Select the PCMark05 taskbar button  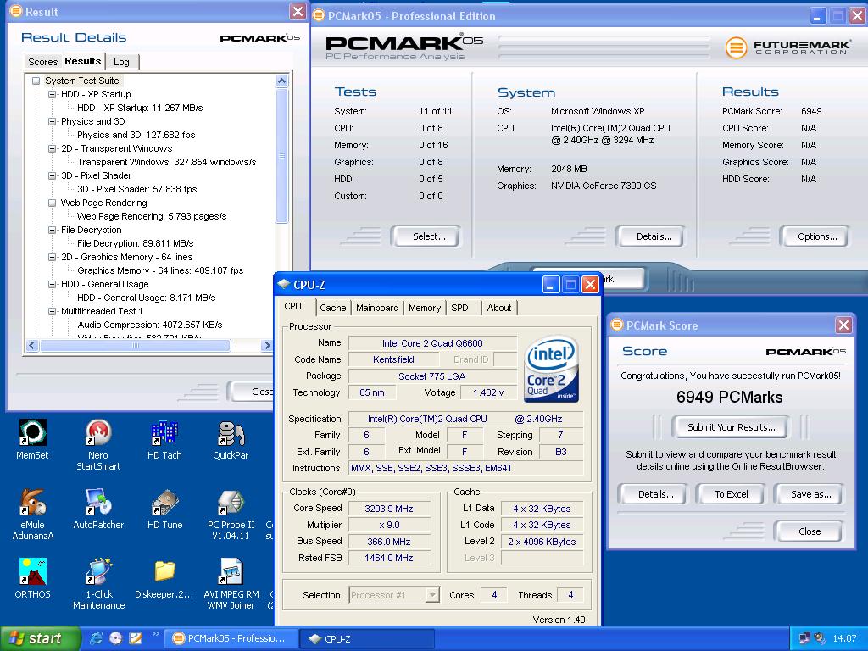(x=232, y=639)
